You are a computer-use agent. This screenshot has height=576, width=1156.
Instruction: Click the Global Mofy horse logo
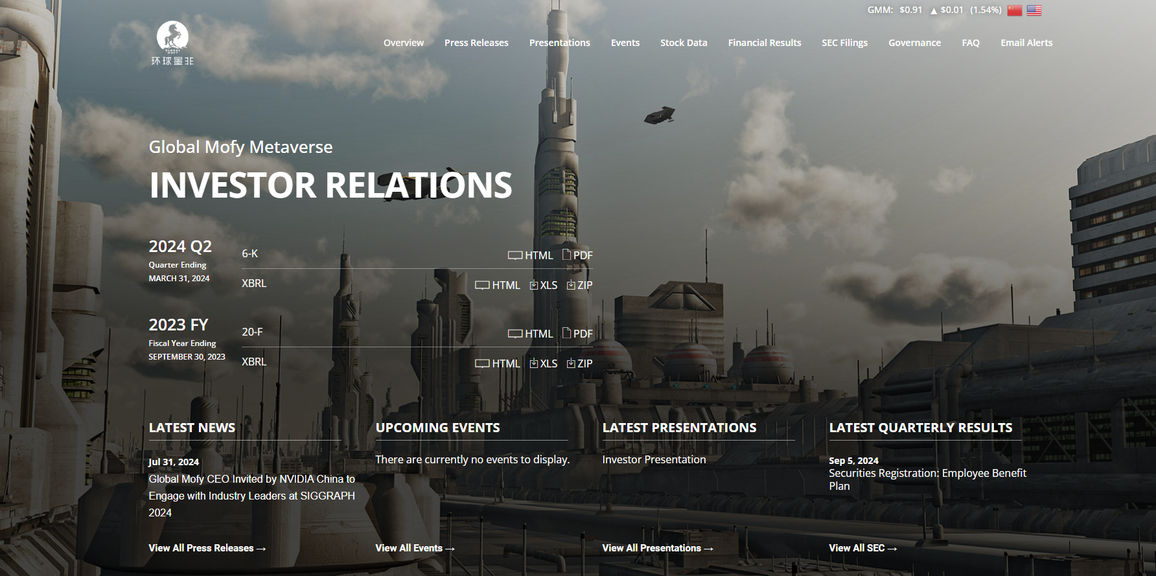tap(172, 43)
